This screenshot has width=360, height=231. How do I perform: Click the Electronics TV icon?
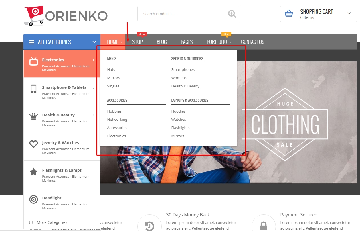pos(34,61)
